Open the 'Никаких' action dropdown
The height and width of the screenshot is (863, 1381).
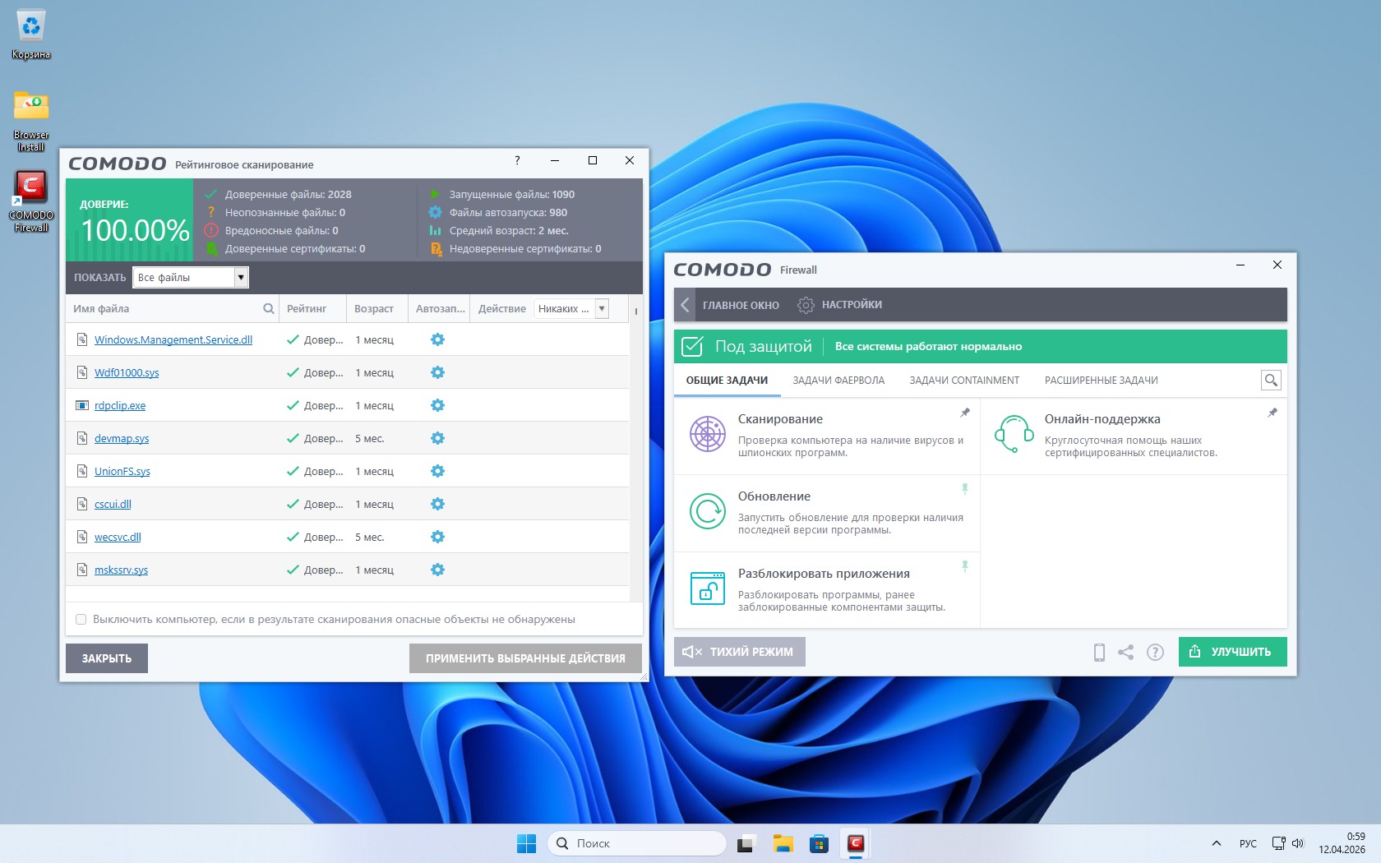pos(602,309)
